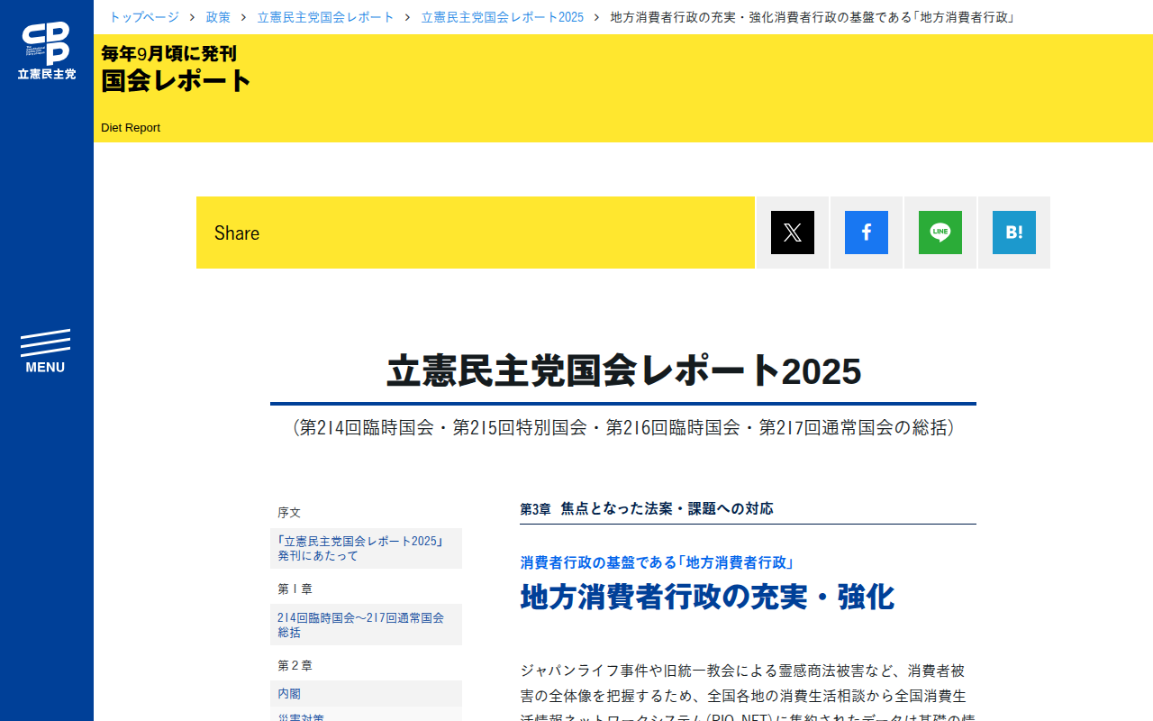
Task: Click the current-page breadcrumb 地方消費者行政の充実・強化
Action: click(x=813, y=17)
